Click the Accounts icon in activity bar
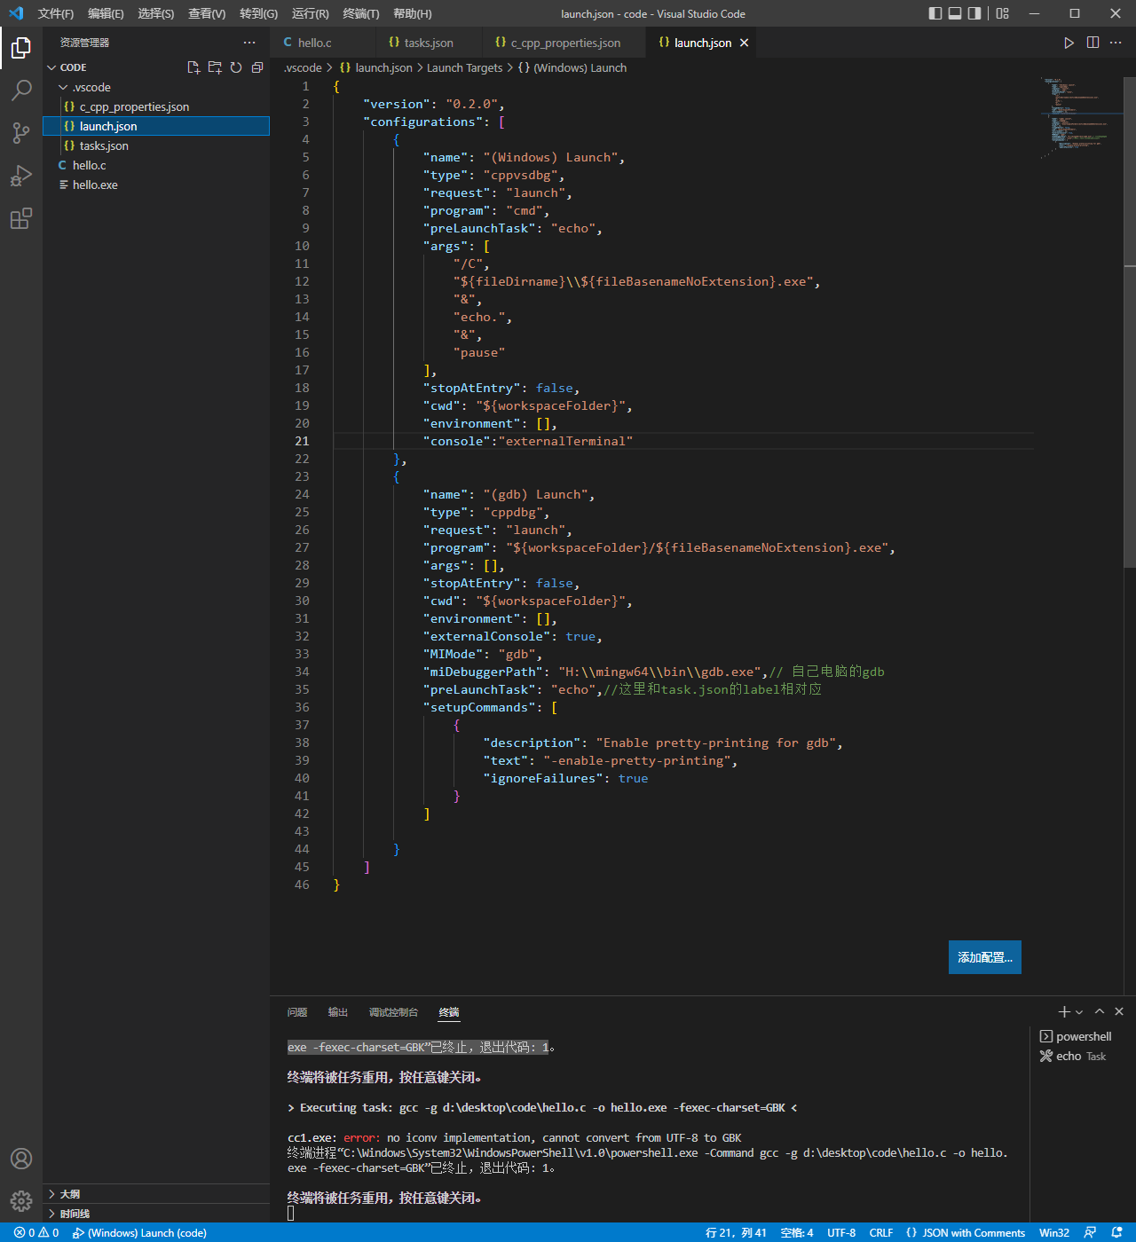This screenshot has width=1136, height=1242. (x=21, y=1159)
